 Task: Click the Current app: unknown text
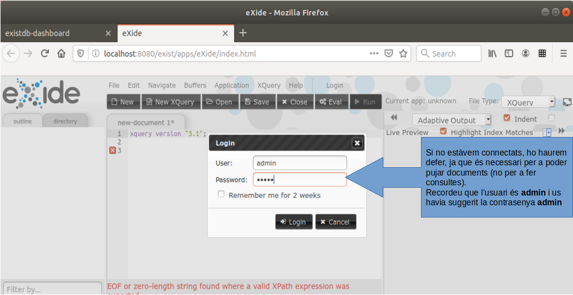(420, 101)
